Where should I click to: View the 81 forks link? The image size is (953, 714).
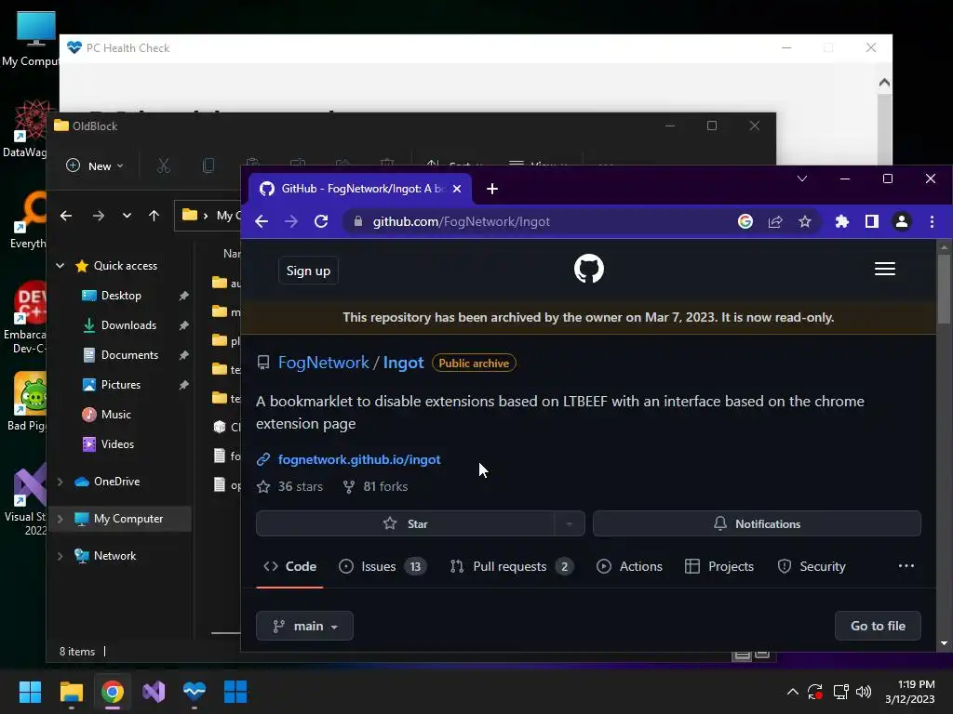[x=375, y=486]
